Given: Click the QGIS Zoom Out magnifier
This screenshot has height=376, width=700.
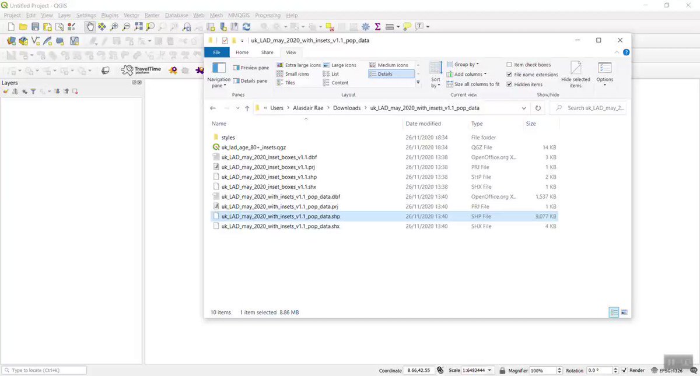Looking at the screenshot, I should click(x=126, y=27).
